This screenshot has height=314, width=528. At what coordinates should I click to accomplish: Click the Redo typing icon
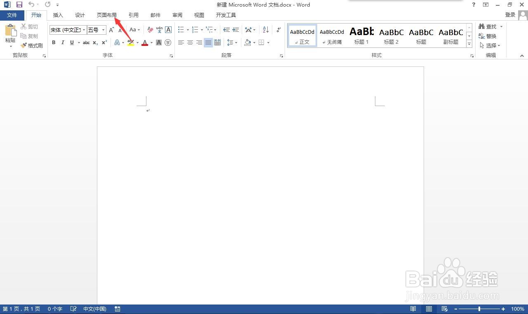pos(47,5)
